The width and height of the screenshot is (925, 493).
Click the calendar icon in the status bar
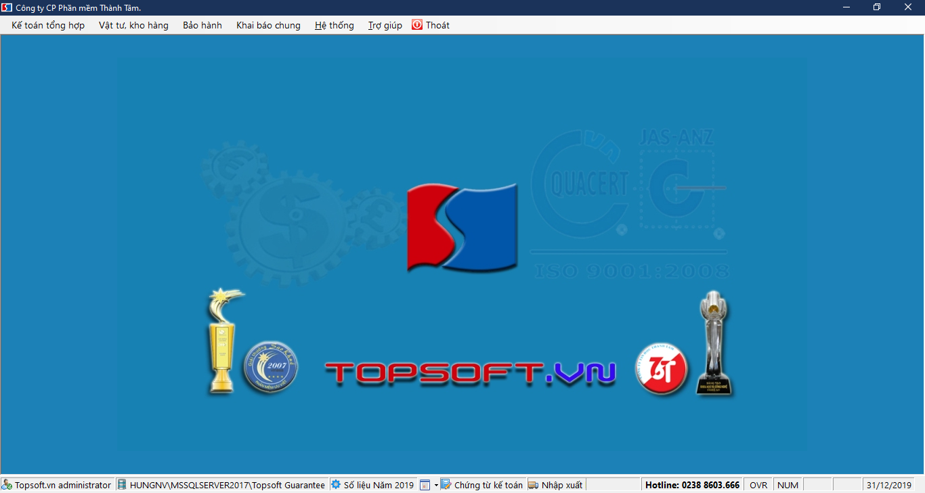pos(425,485)
